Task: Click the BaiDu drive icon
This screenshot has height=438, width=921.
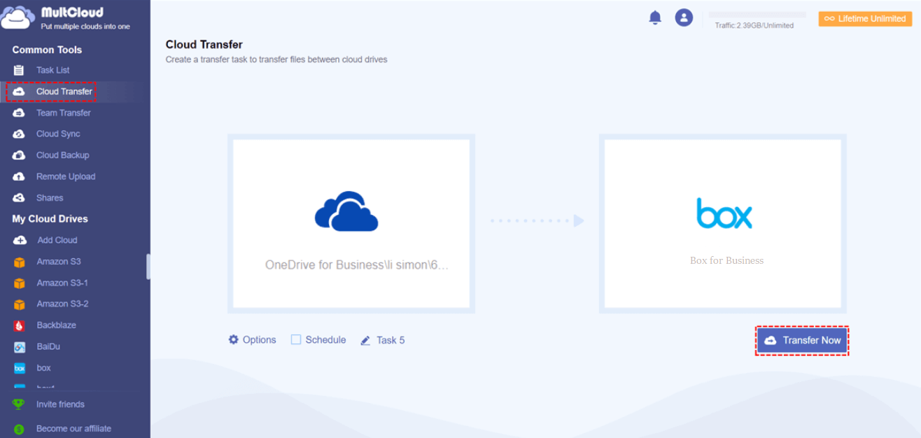Action: 20,347
